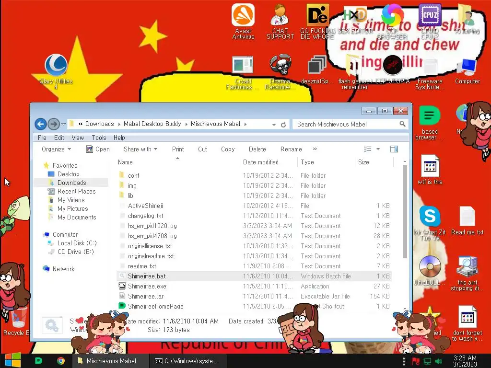Open the View menu

click(x=77, y=138)
